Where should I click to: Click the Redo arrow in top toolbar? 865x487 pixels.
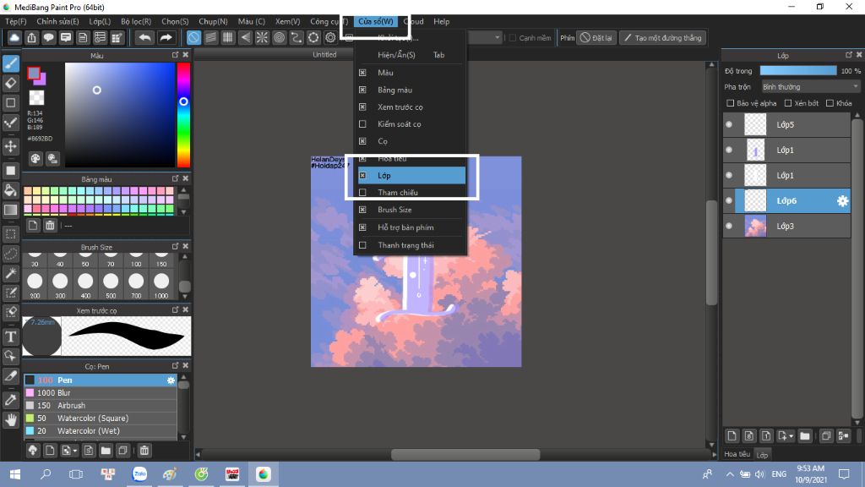pos(166,37)
